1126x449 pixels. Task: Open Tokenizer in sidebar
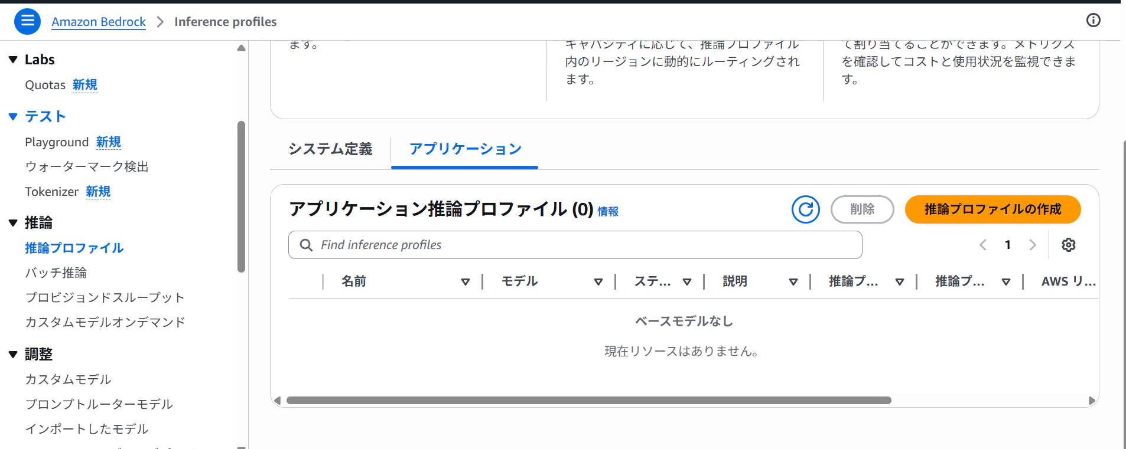click(x=51, y=192)
